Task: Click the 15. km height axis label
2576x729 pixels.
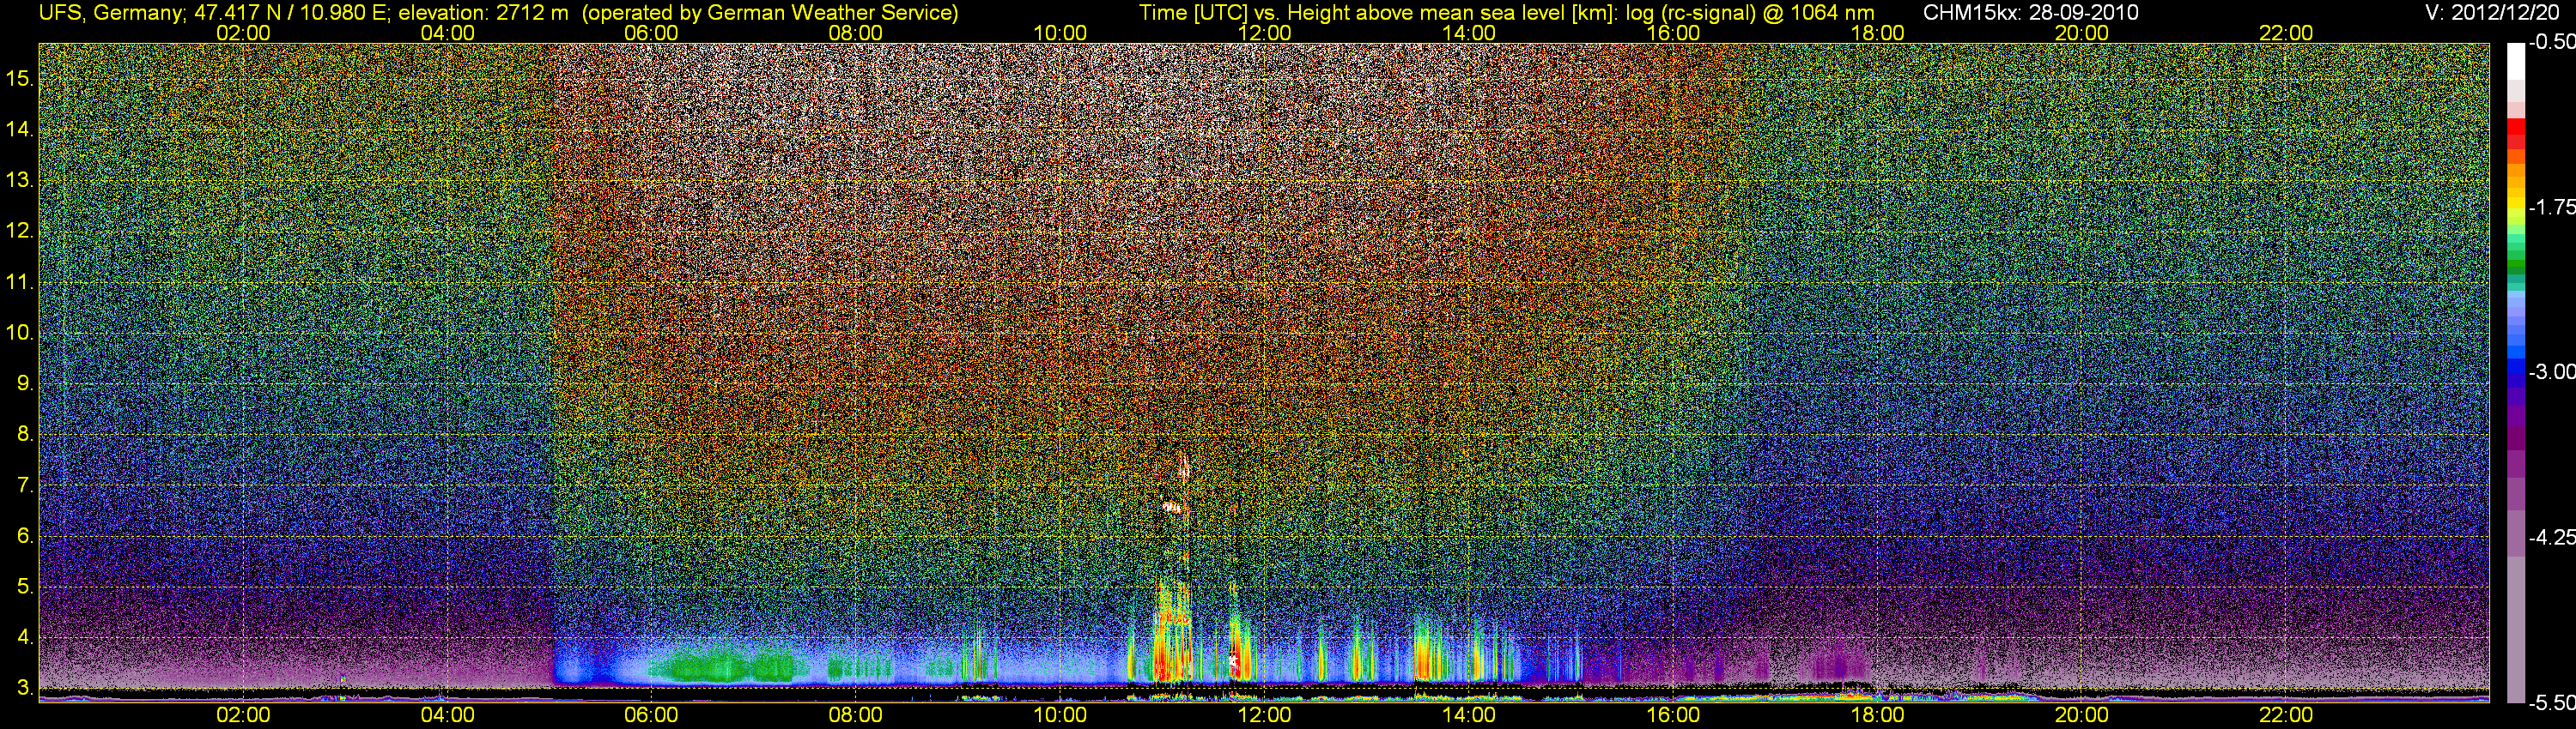Action: click(x=19, y=78)
